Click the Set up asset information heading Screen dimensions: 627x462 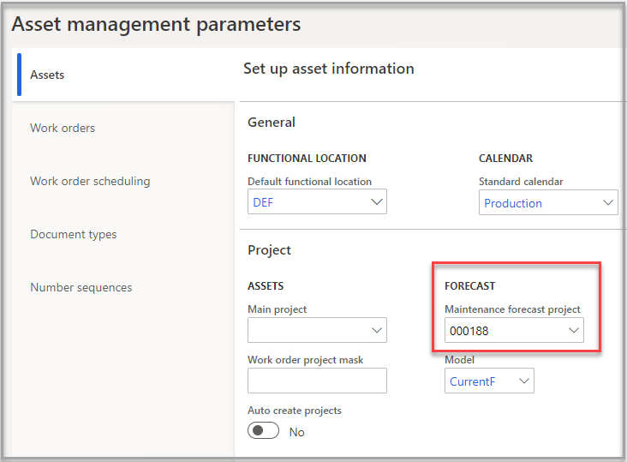(x=329, y=69)
